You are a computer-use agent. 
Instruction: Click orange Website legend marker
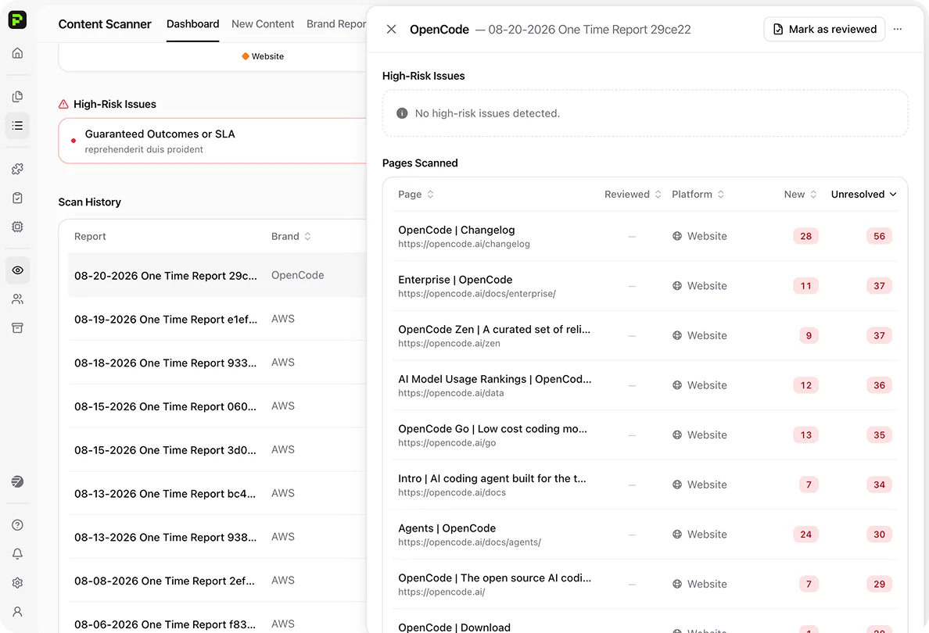[246, 56]
